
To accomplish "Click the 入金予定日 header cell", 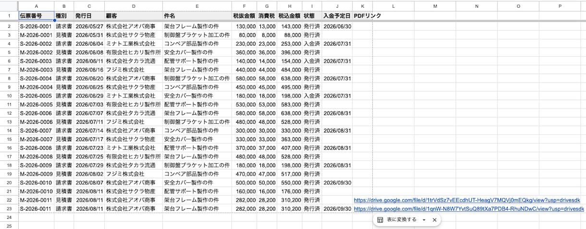I will pyautogui.click(x=337, y=16).
